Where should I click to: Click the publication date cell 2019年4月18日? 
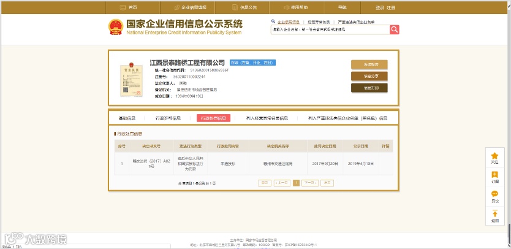click(x=361, y=164)
